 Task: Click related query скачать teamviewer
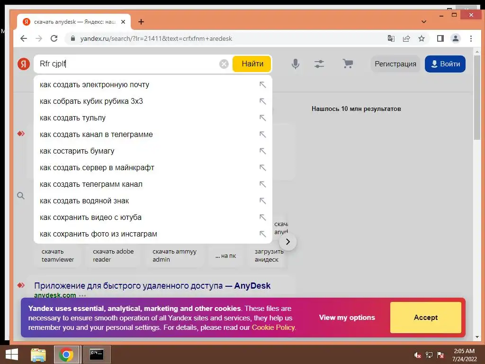58,255
